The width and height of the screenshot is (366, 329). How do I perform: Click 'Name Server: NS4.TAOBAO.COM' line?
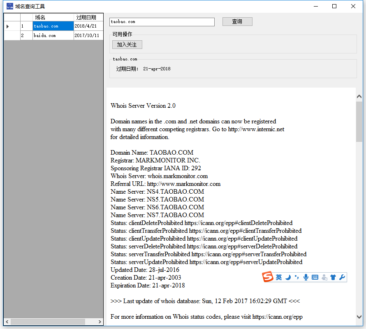point(158,192)
